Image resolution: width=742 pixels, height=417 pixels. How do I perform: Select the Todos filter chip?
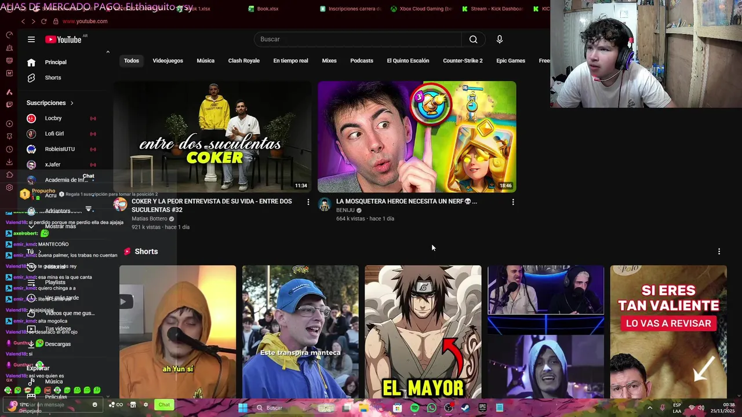pyautogui.click(x=132, y=61)
